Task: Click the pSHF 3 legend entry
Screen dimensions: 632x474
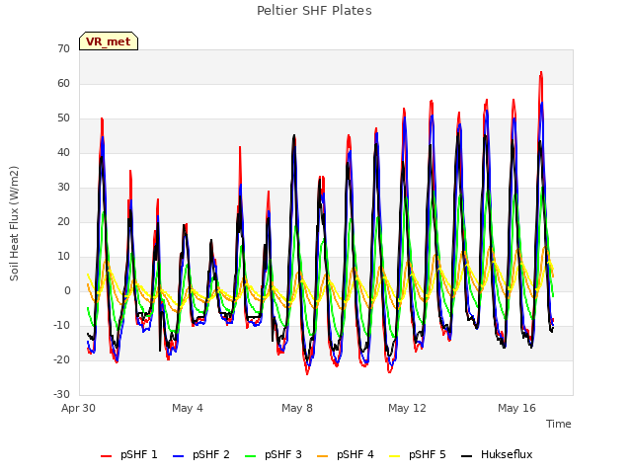Action: 274,454
